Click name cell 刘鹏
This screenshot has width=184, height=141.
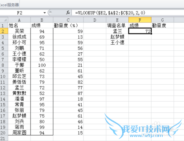19,48
